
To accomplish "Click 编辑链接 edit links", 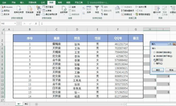I will pos(74,14).
